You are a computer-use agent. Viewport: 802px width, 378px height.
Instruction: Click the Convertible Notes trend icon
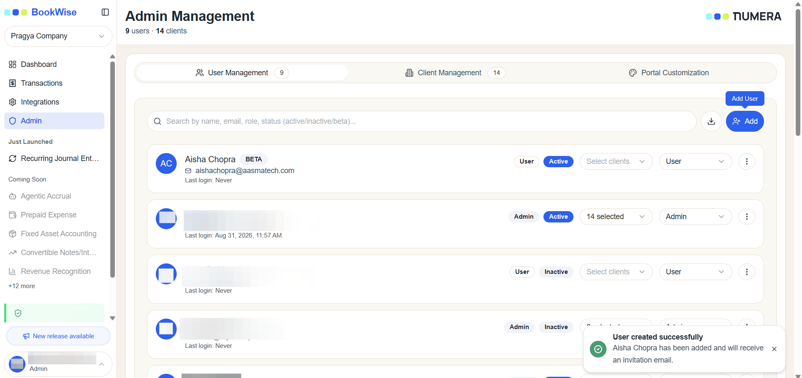13,253
